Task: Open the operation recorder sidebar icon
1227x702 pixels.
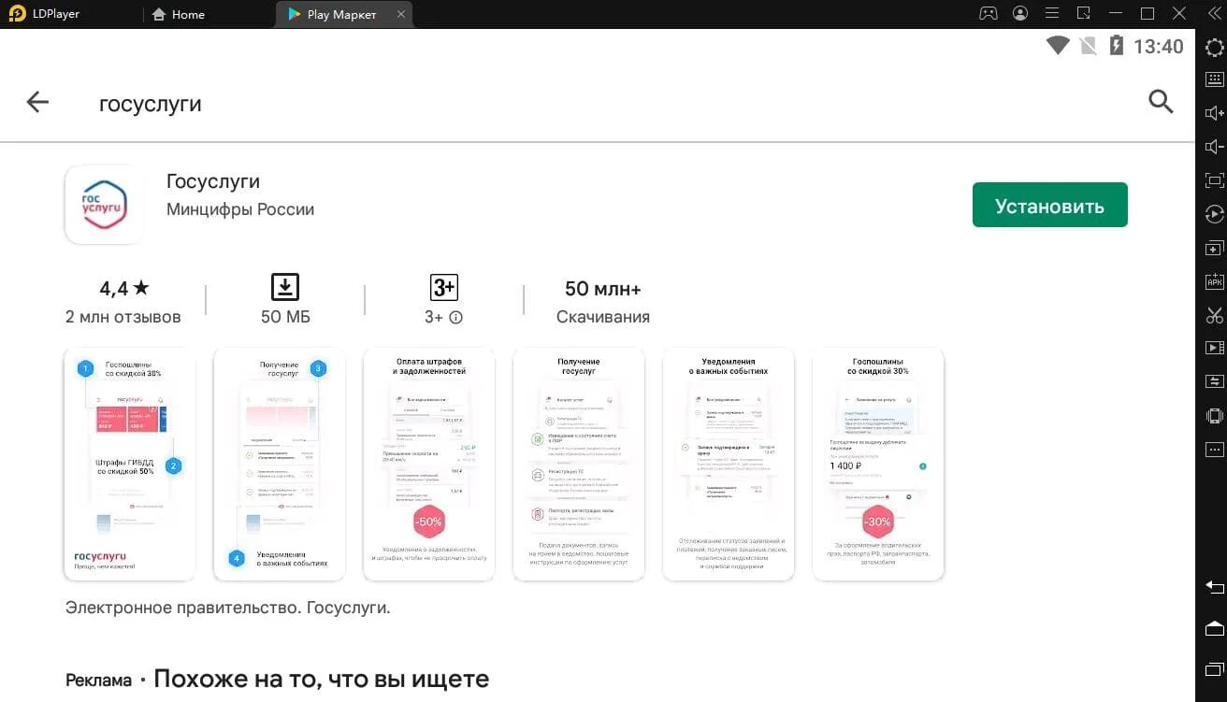Action: tap(1214, 214)
